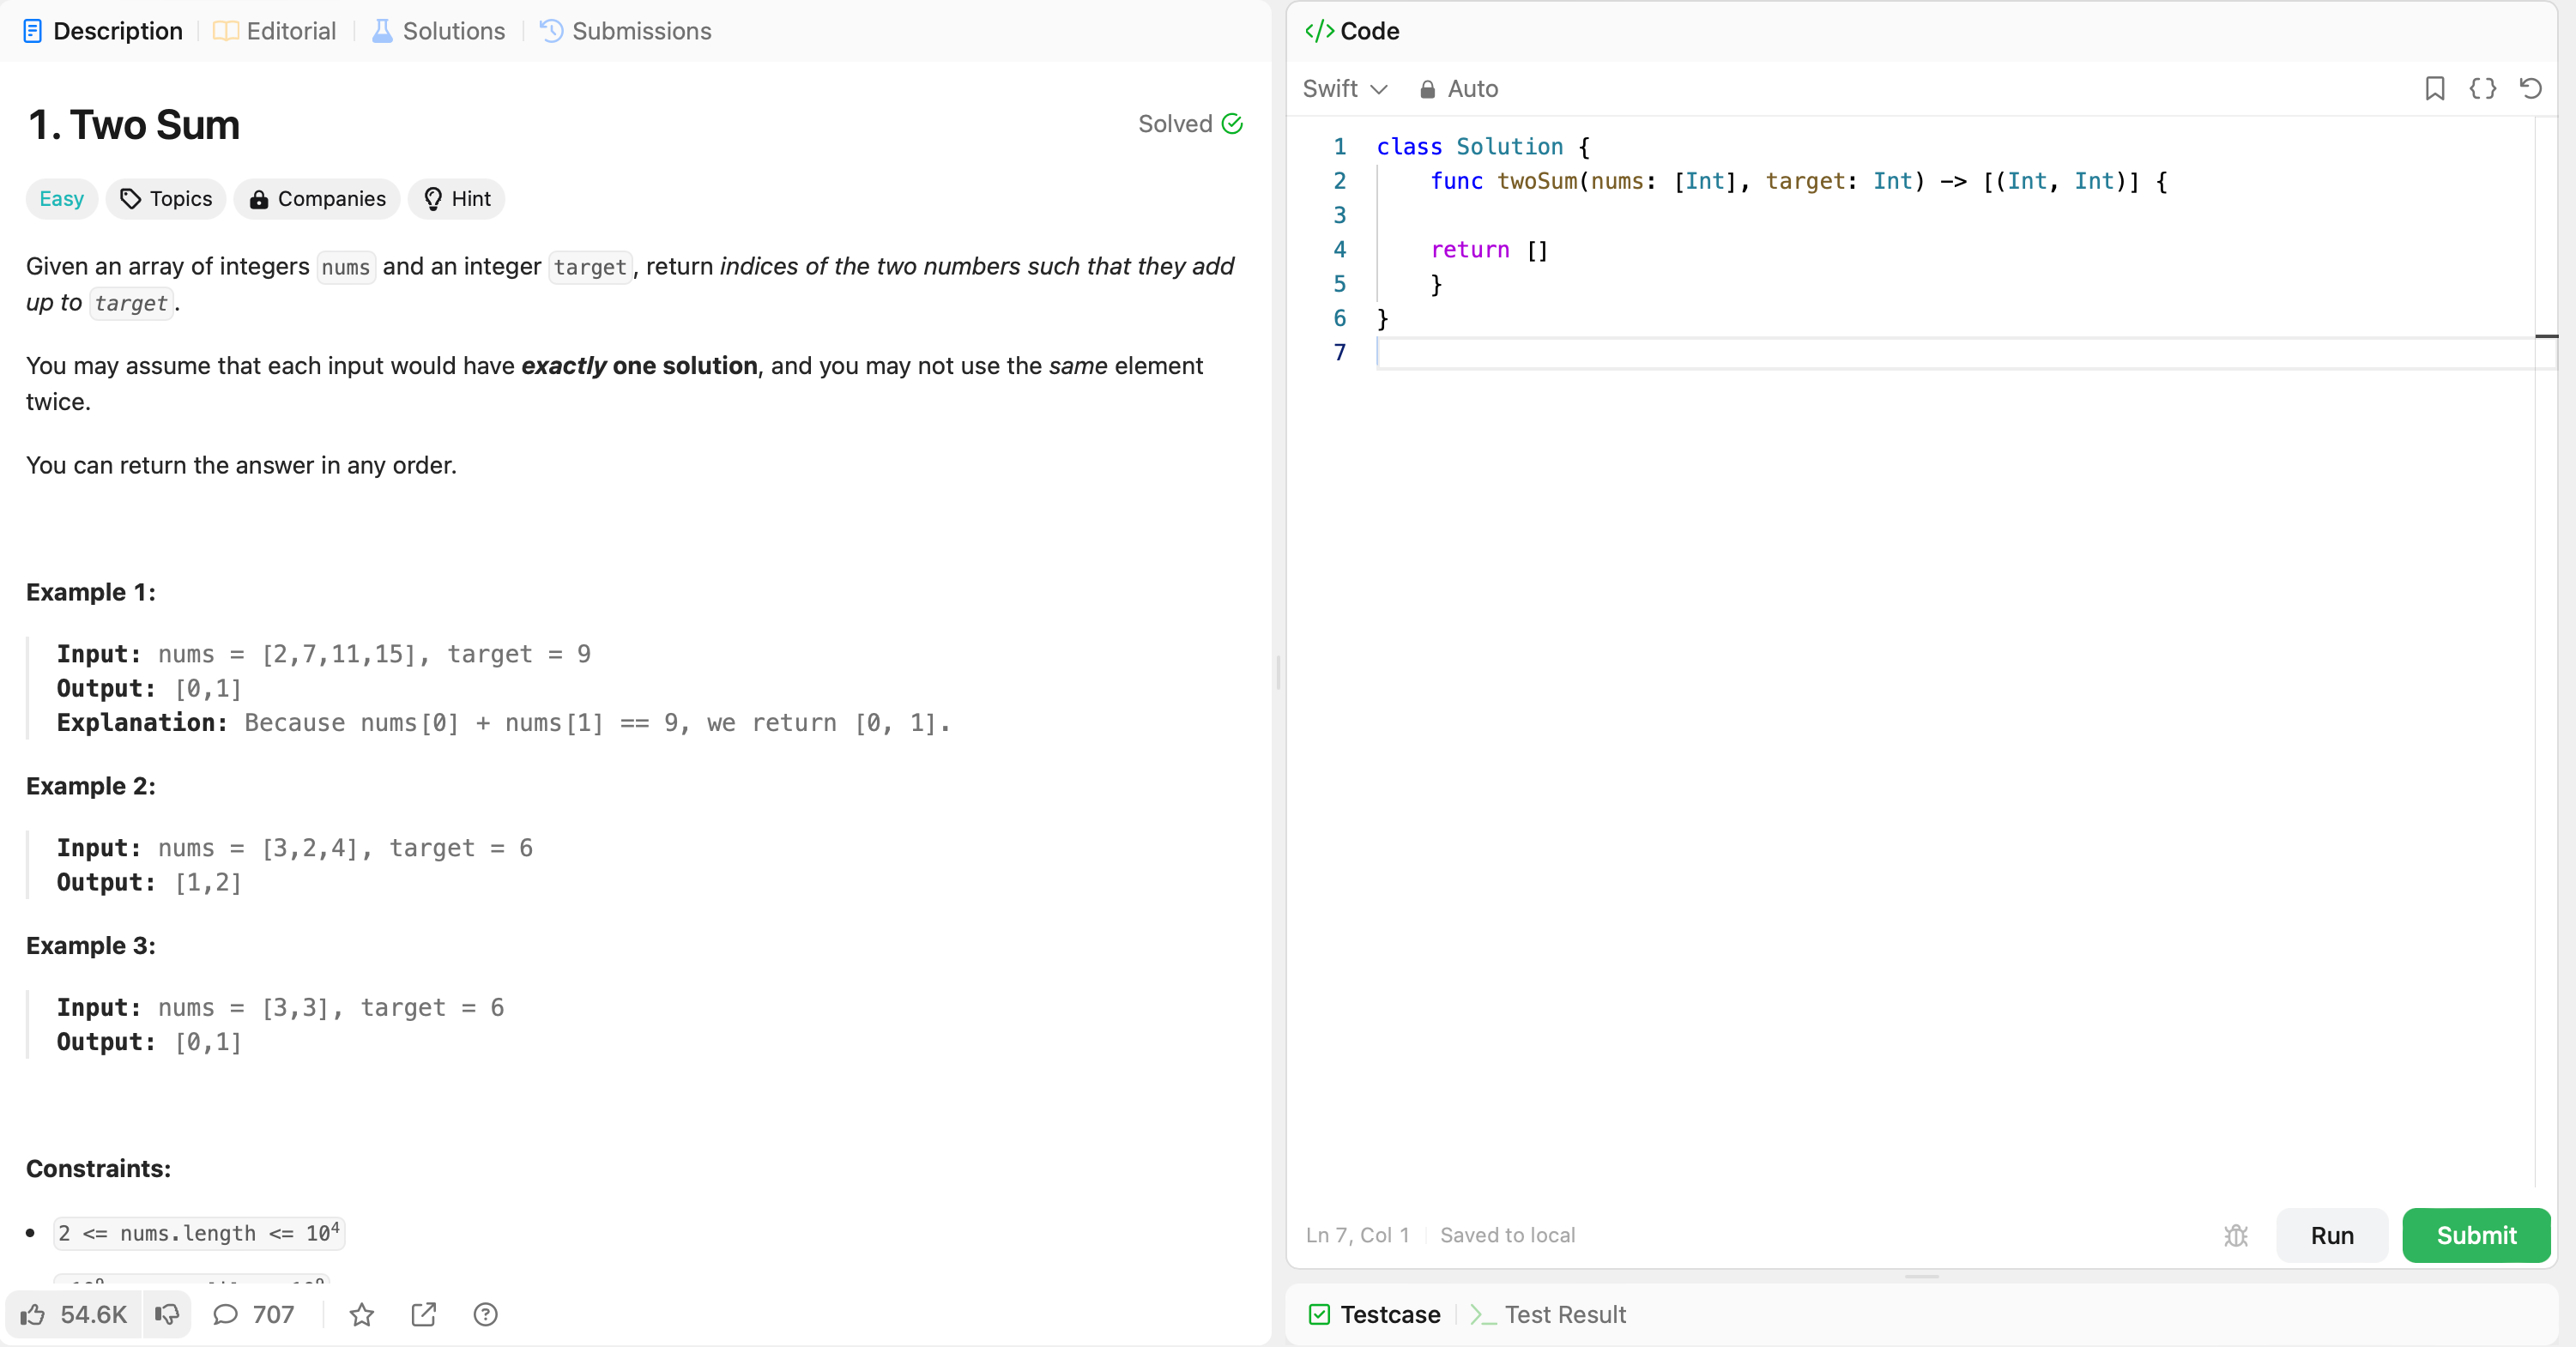Open the Solutions tab

(438, 31)
